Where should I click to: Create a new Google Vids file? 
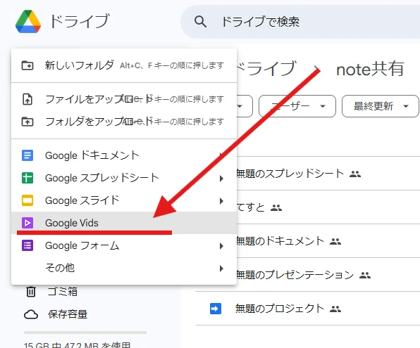(x=124, y=223)
